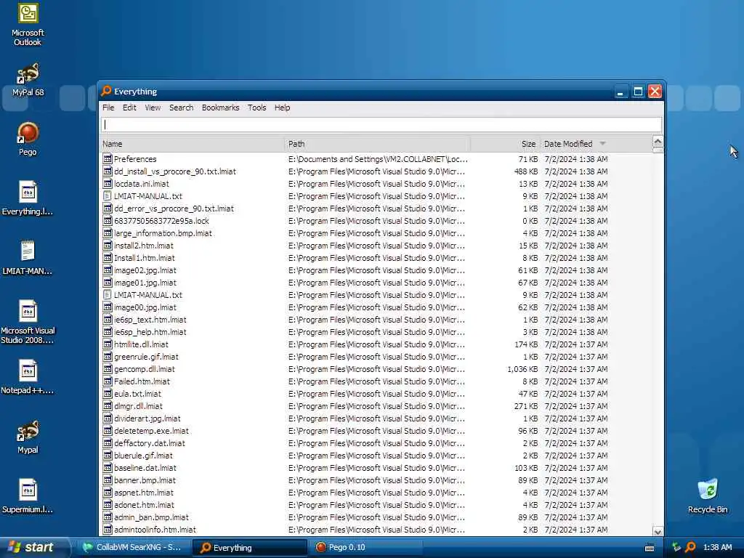Switch to Pego 0.10 taskbar window
The image size is (744, 558).
(x=365, y=548)
